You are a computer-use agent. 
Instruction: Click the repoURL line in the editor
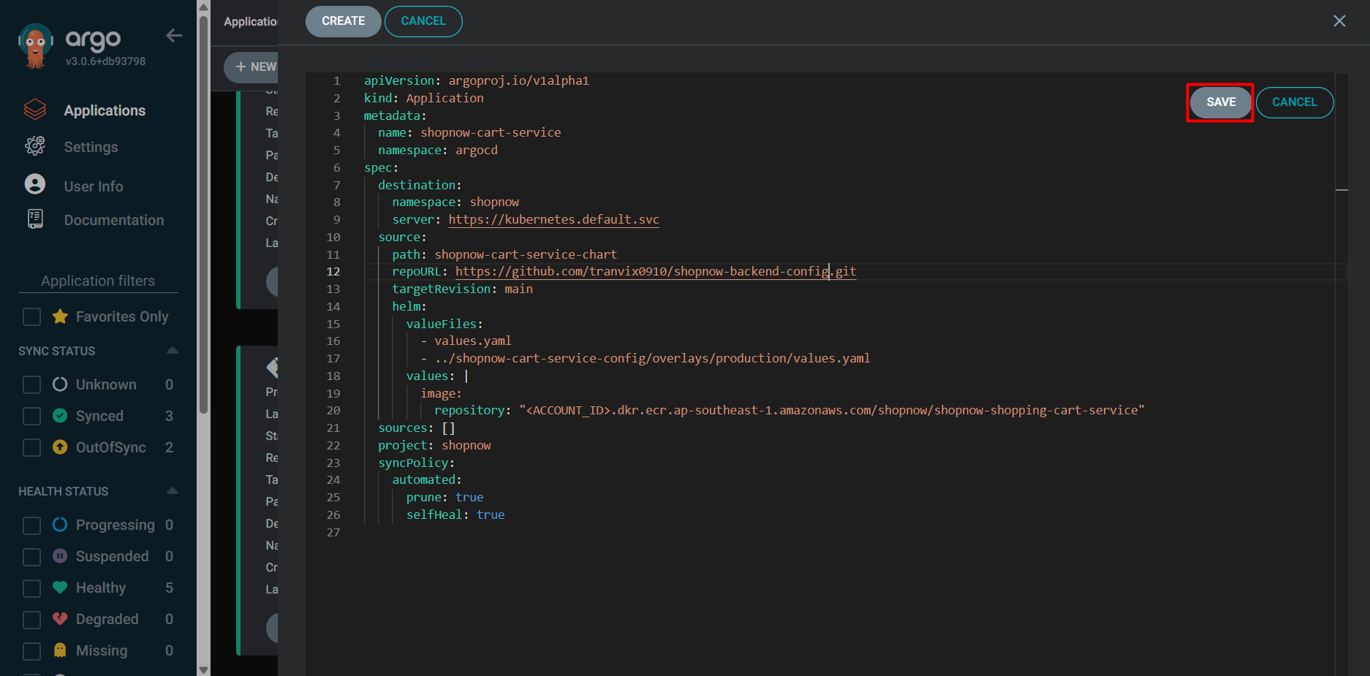coord(655,272)
